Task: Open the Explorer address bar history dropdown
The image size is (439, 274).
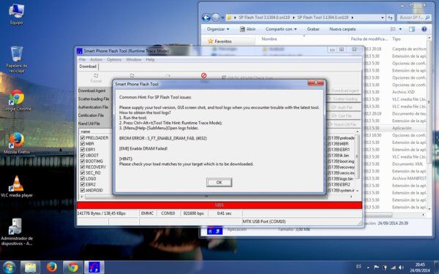Action: (383, 18)
